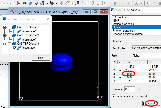Click the Scissors value input field
The image size is (161, 108).
coord(129,89)
